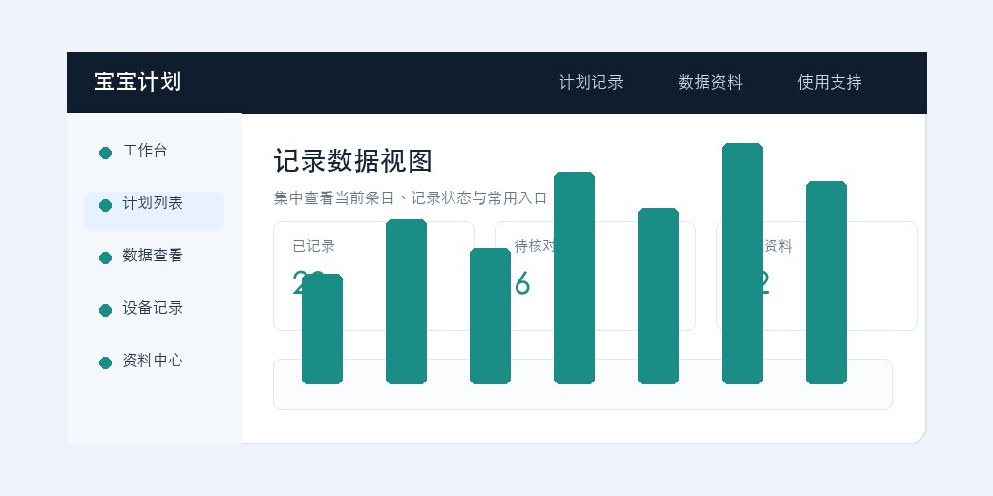Click the number 6 in 待核对 card
The width and height of the screenshot is (993, 496).
[522, 283]
